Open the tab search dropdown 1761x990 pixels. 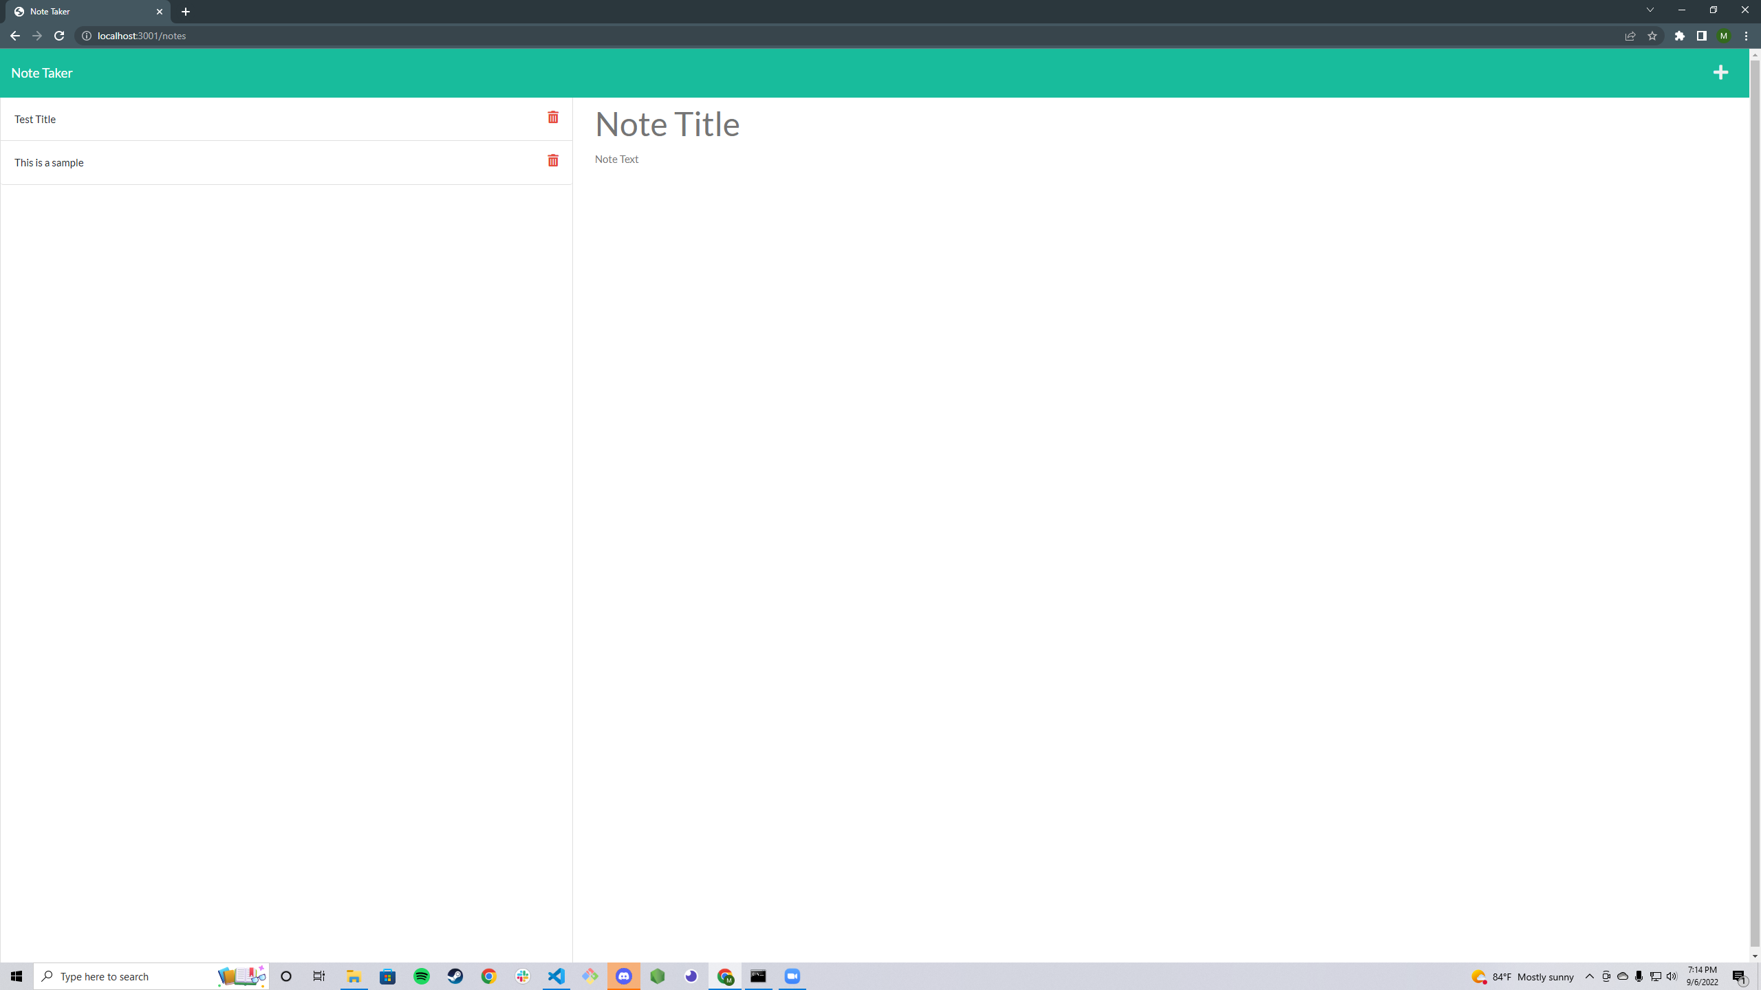click(1650, 10)
